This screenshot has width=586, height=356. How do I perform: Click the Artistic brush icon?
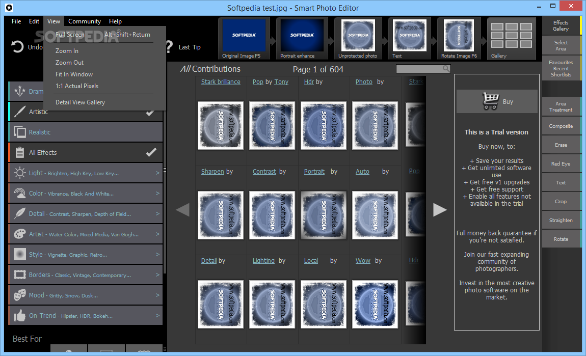point(19,112)
